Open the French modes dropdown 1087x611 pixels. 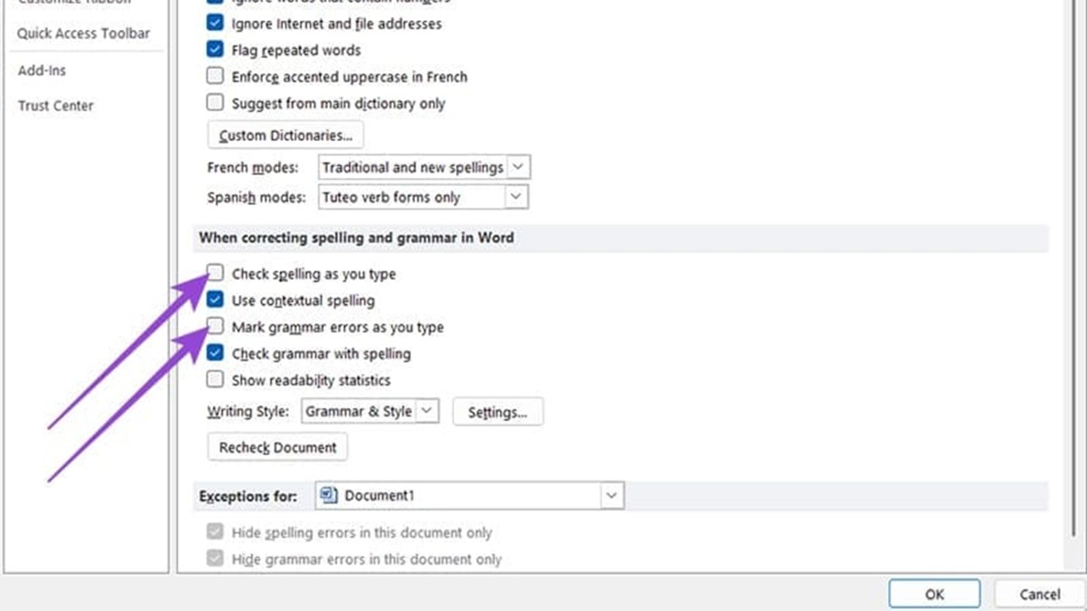[x=517, y=167]
